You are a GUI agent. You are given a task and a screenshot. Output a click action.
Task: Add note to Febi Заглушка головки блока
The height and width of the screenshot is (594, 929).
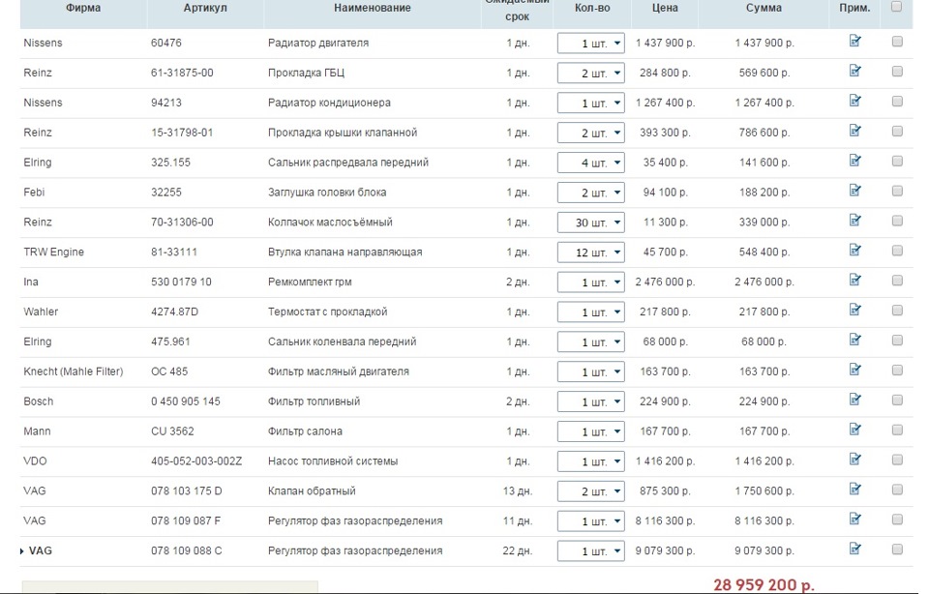(x=854, y=191)
